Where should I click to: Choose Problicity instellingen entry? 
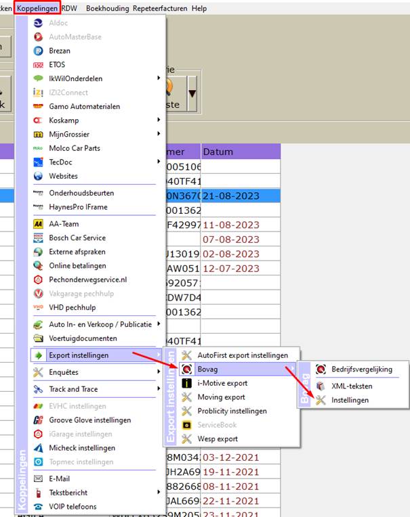click(x=232, y=411)
